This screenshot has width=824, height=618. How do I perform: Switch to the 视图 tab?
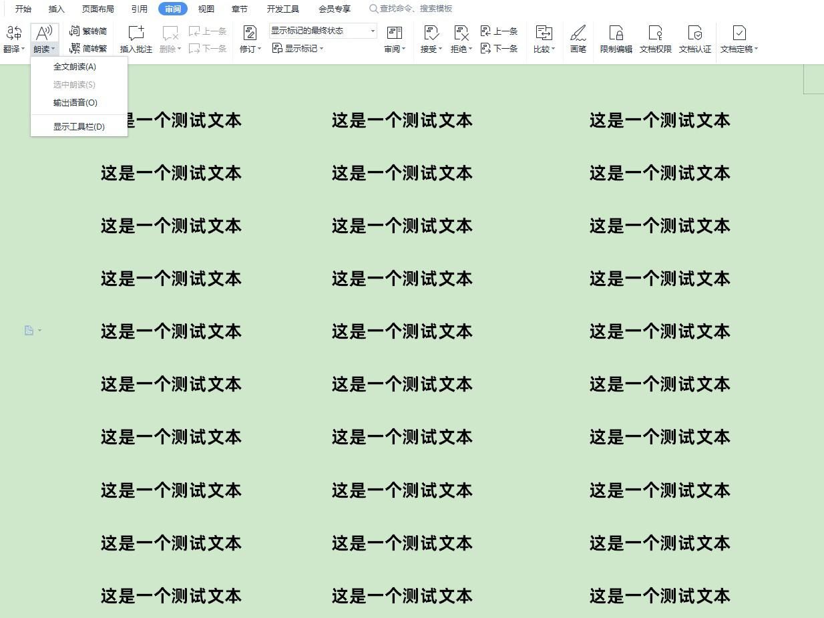[x=206, y=9]
